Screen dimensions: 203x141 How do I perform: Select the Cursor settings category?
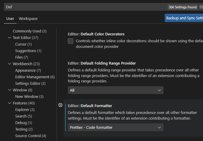[x=23, y=44]
